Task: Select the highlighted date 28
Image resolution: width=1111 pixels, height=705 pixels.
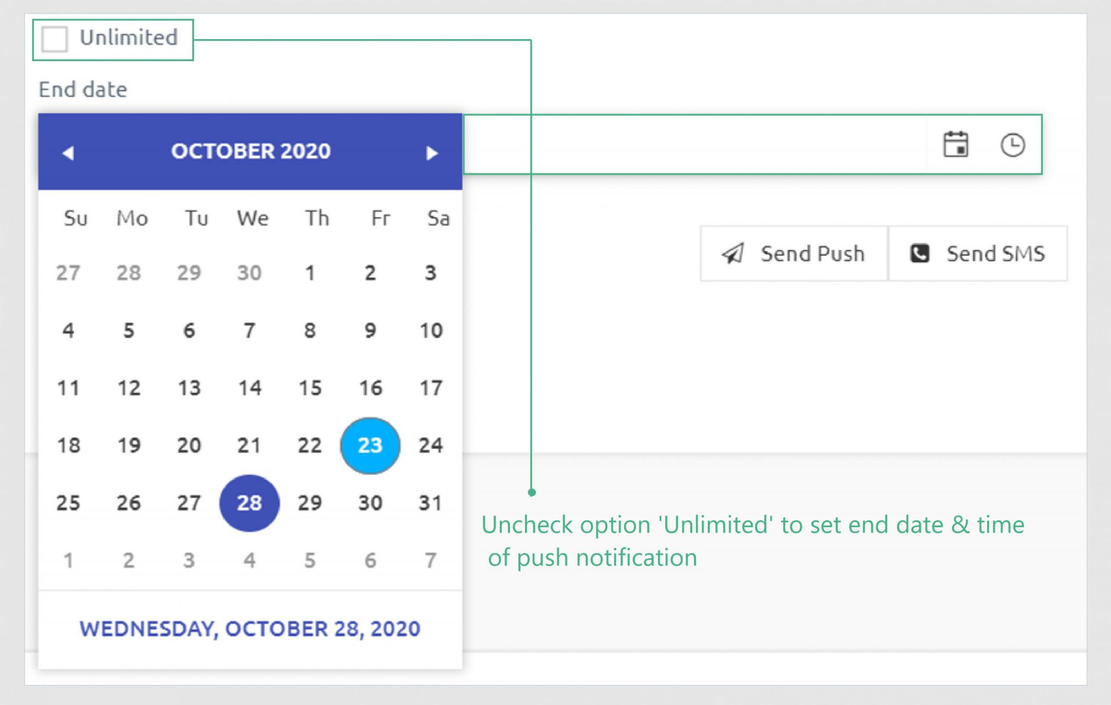Action: pyautogui.click(x=250, y=502)
